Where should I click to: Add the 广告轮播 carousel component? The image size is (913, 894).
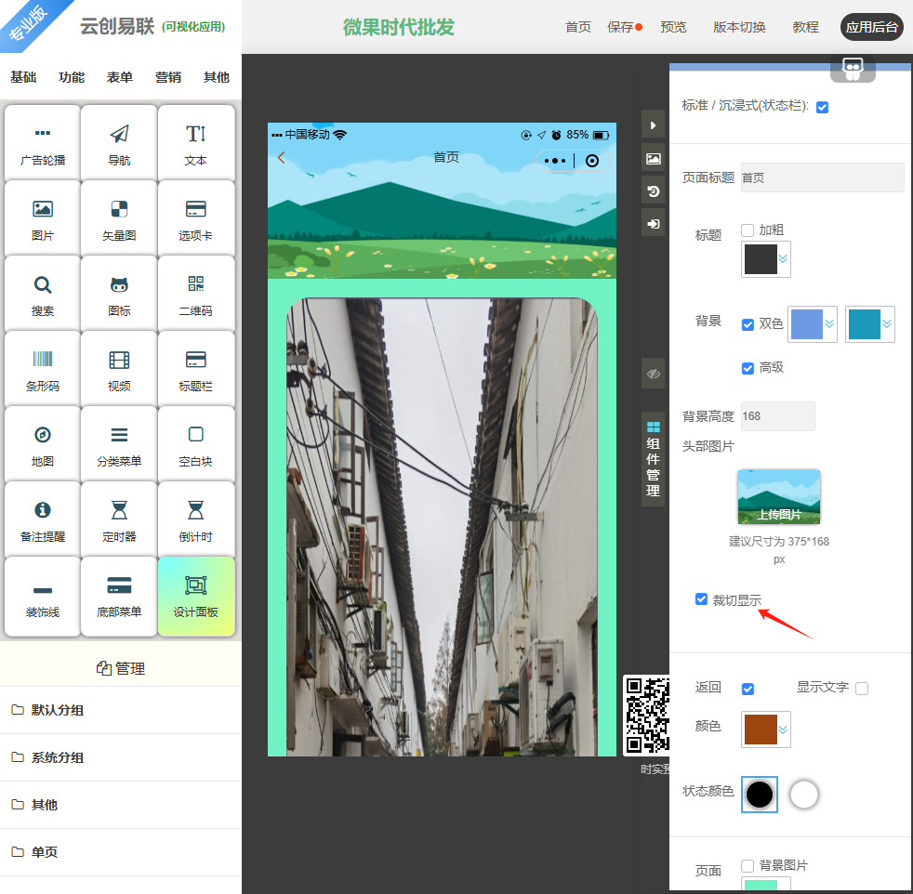tap(43, 143)
